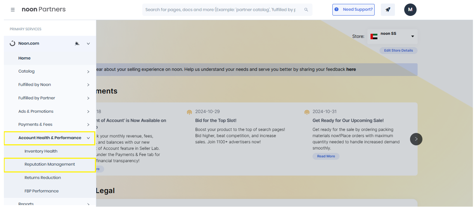This screenshot has width=474, height=207.
Task: Click 'Get Ready for Our Upcoming Sale!' heading
Action: coord(348,121)
